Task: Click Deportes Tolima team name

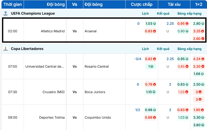Action: click(52, 117)
